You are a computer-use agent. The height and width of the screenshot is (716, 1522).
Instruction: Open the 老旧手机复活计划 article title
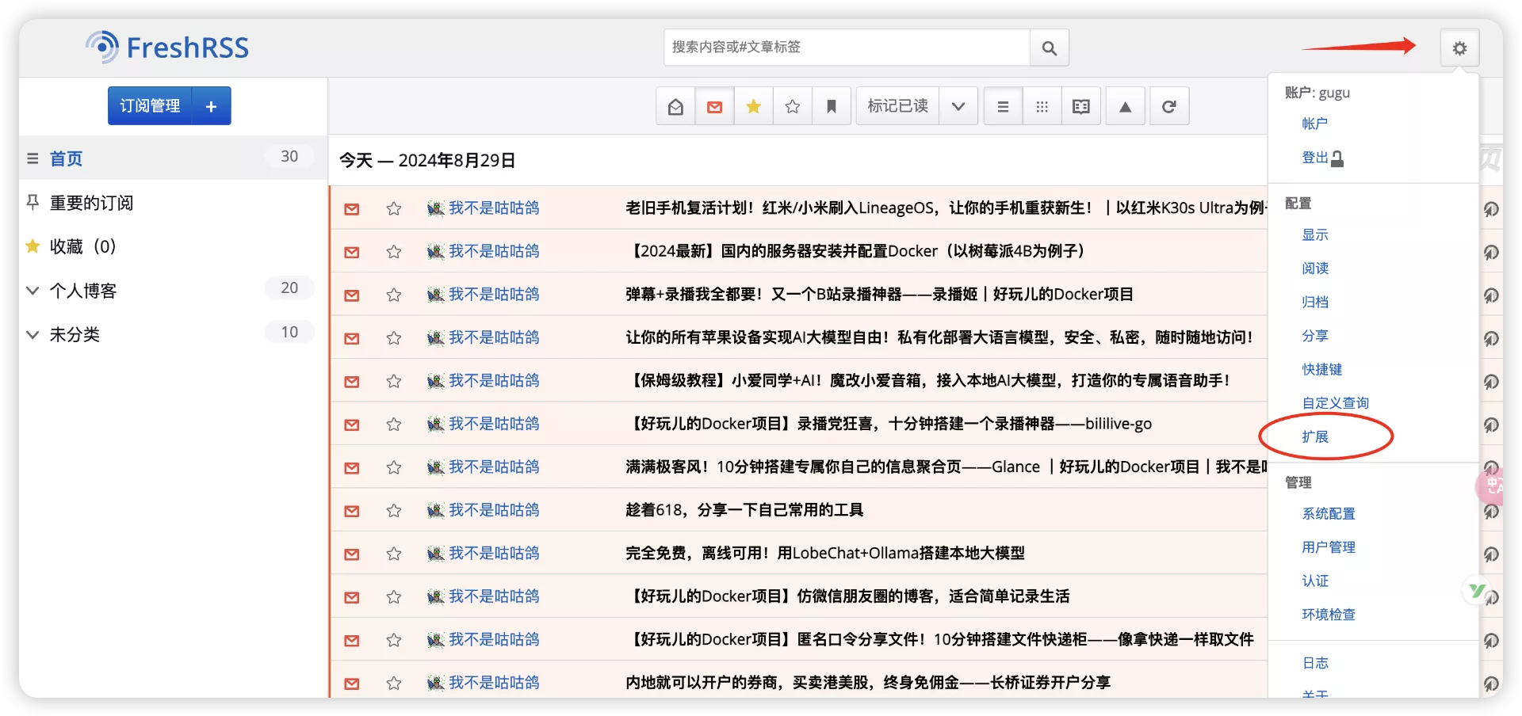pyautogui.click(x=946, y=208)
